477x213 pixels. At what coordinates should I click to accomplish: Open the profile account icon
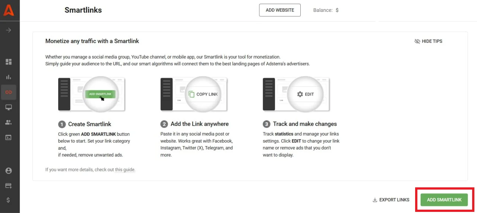click(x=9, y=171)
